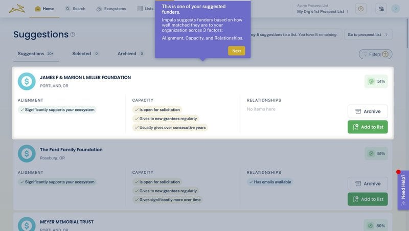The height and width of the screenshot is (231, 409).
Task: Go to prospect list
Action: pos(368,34)
